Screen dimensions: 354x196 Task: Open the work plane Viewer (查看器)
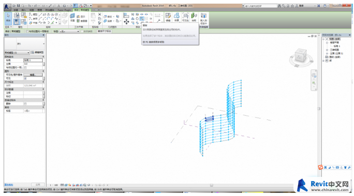tap(82, 21)
